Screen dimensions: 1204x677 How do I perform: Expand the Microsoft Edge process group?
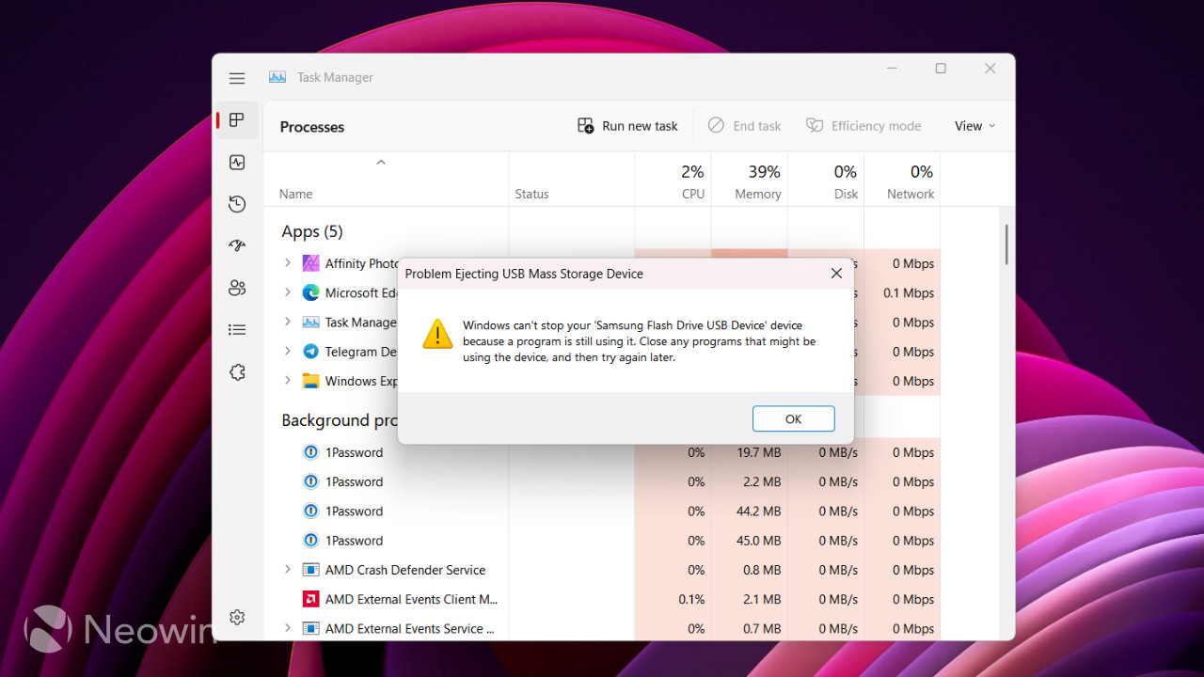[288, 292]
